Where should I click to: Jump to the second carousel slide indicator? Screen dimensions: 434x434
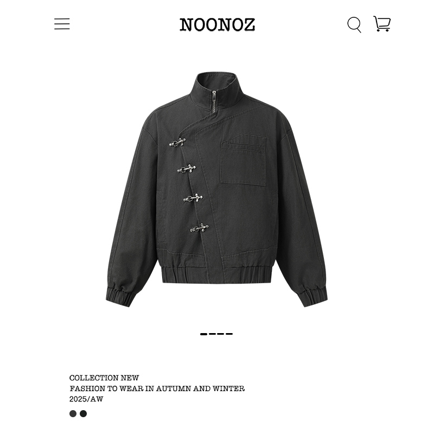(212, 334)
